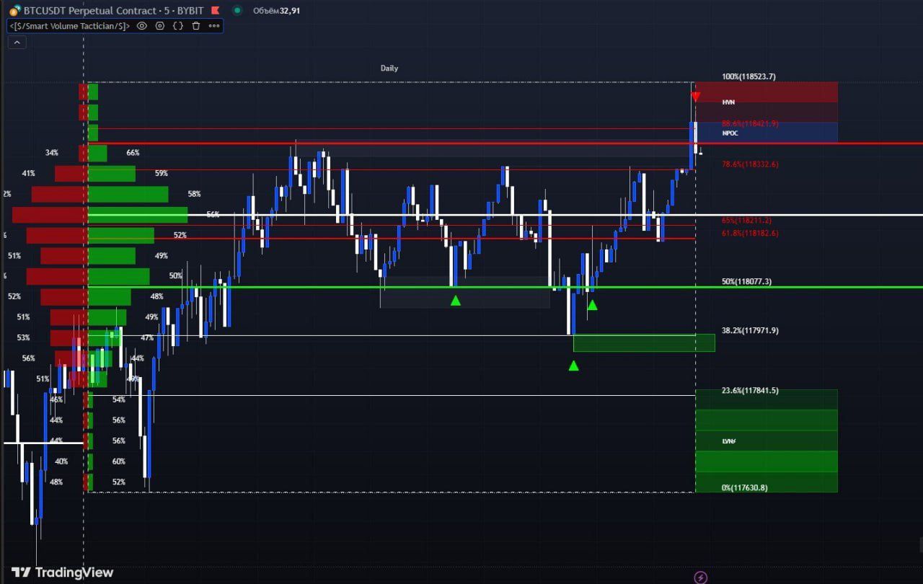The image size is (923, 584).
Task: Click the purple lightning bolt icon
Action: (x=700, y=577)
